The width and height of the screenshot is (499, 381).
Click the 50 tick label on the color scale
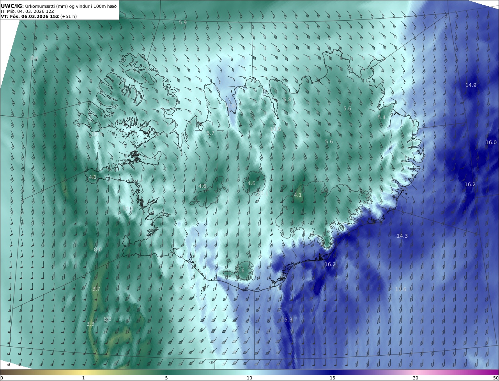495,378
